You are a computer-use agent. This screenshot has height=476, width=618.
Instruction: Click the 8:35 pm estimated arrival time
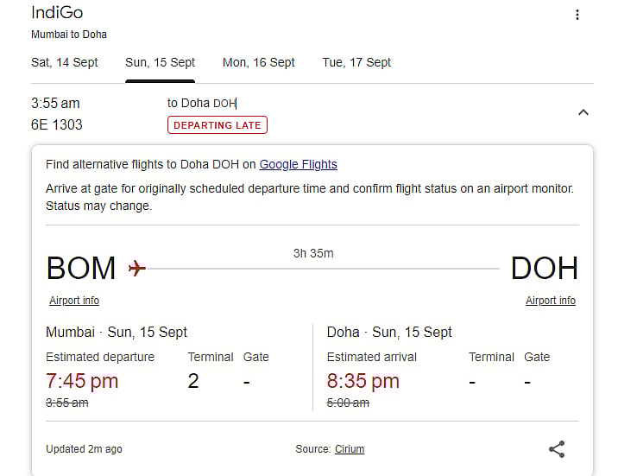coord(363,381)
